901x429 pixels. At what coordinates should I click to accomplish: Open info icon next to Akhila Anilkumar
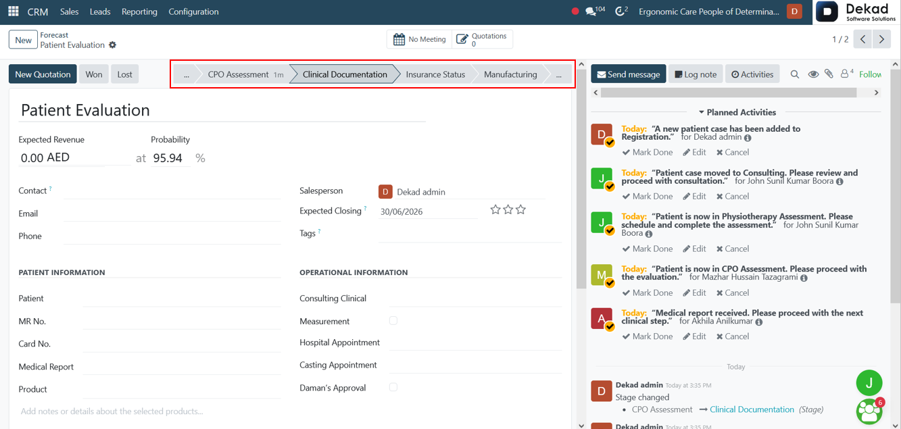[x=759, y=322]
